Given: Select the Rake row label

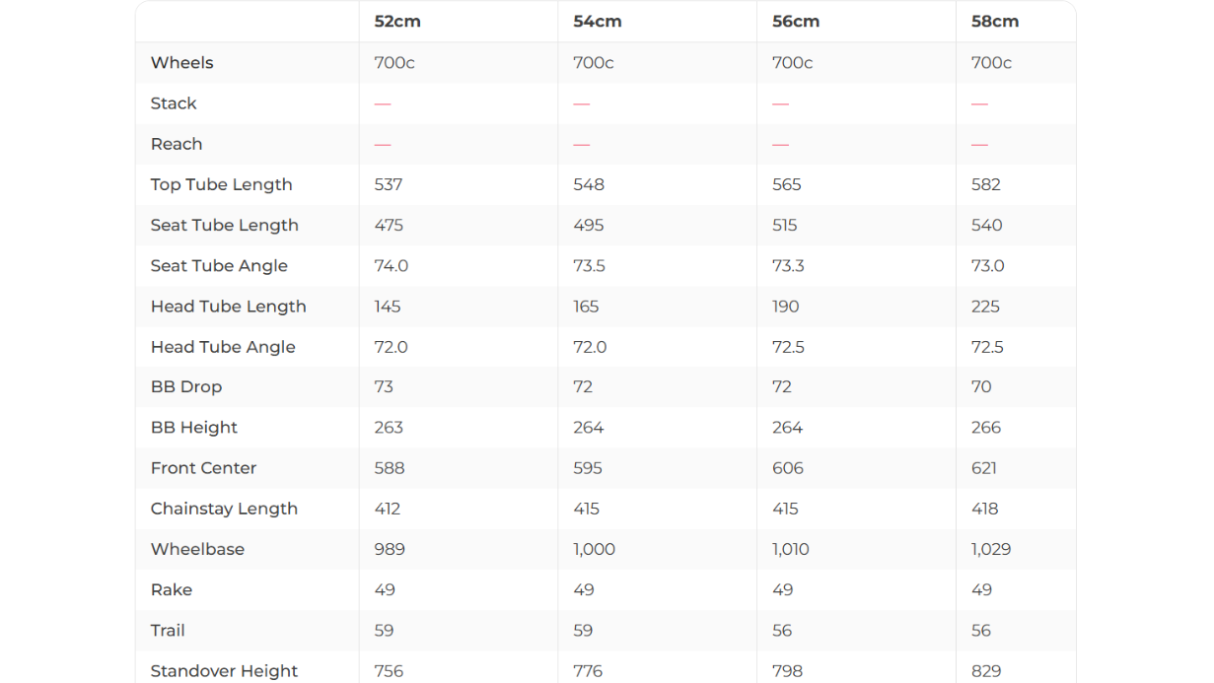Looking at the screenshot, I should [x=172, y=590].
